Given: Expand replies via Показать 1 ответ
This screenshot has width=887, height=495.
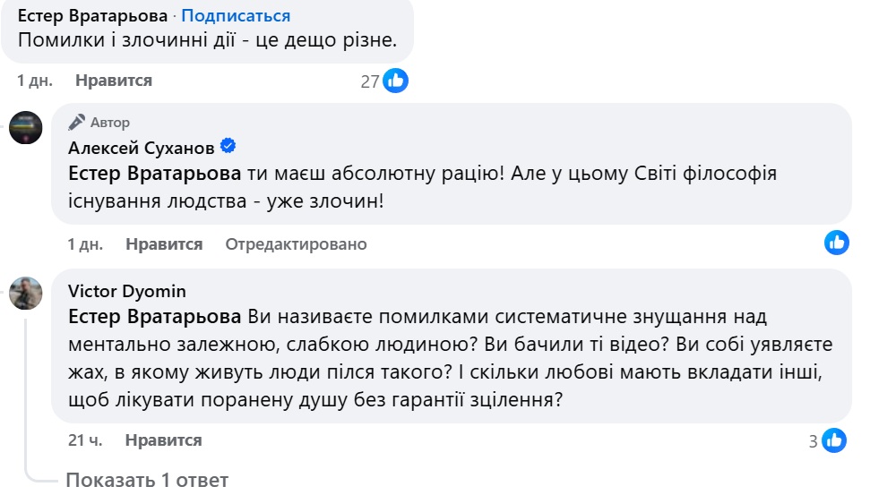Looking at the screenshot, I should click(x=147, y=480).
